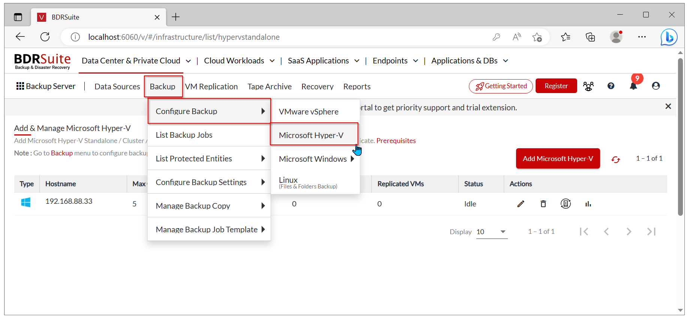The height and width of the screenshot is (319, 687).
Task: Click the Read aloud icon in address bar
Action: pyautogui.click(x=517, y=37)
